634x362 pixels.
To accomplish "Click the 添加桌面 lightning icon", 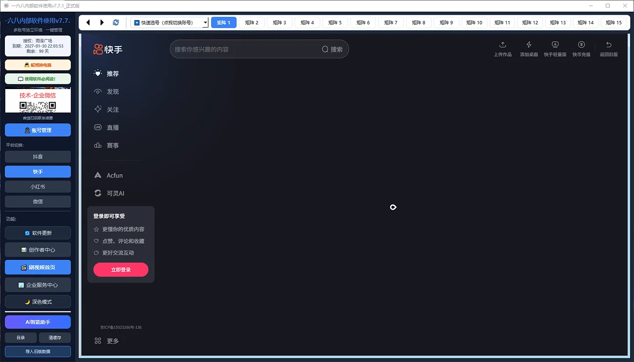I will [529, 45].
